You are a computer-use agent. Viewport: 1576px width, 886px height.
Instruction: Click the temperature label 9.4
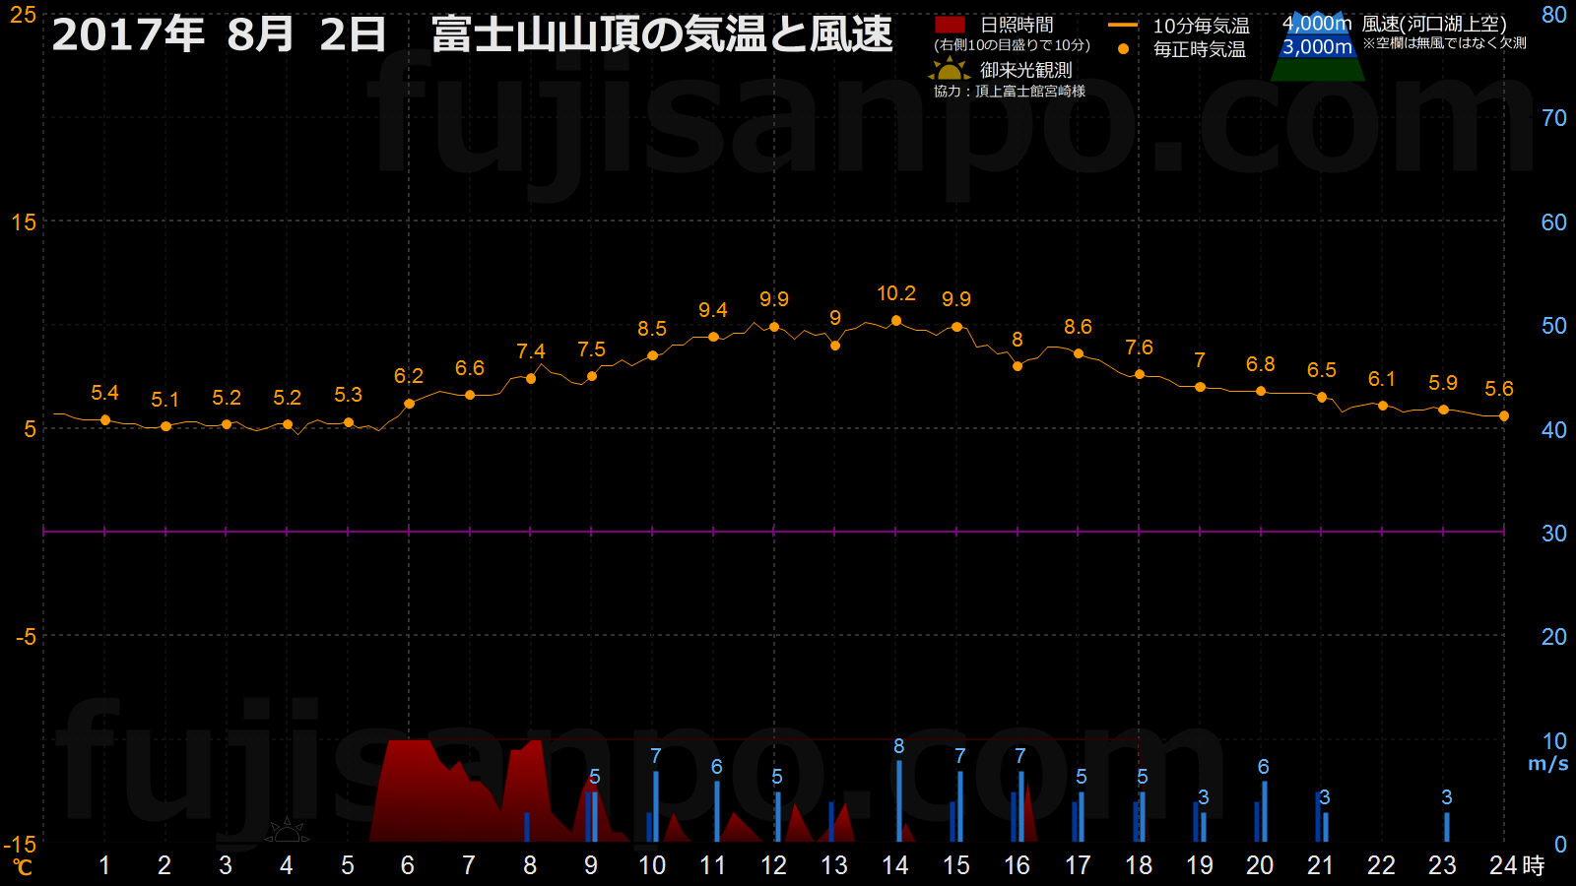pos(713,310)
